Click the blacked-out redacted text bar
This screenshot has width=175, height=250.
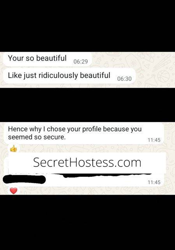(x=25, y=179)
